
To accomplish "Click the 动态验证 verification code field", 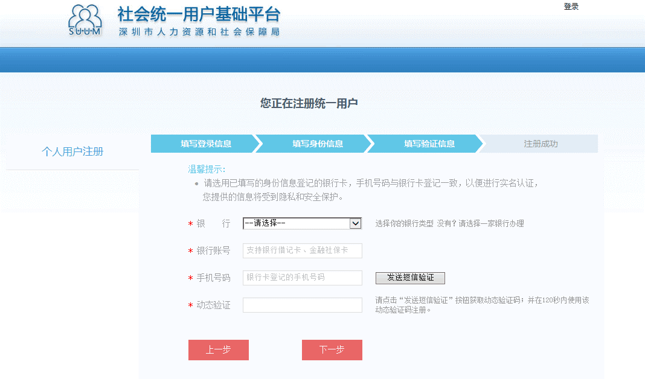I will click(302, 305).
